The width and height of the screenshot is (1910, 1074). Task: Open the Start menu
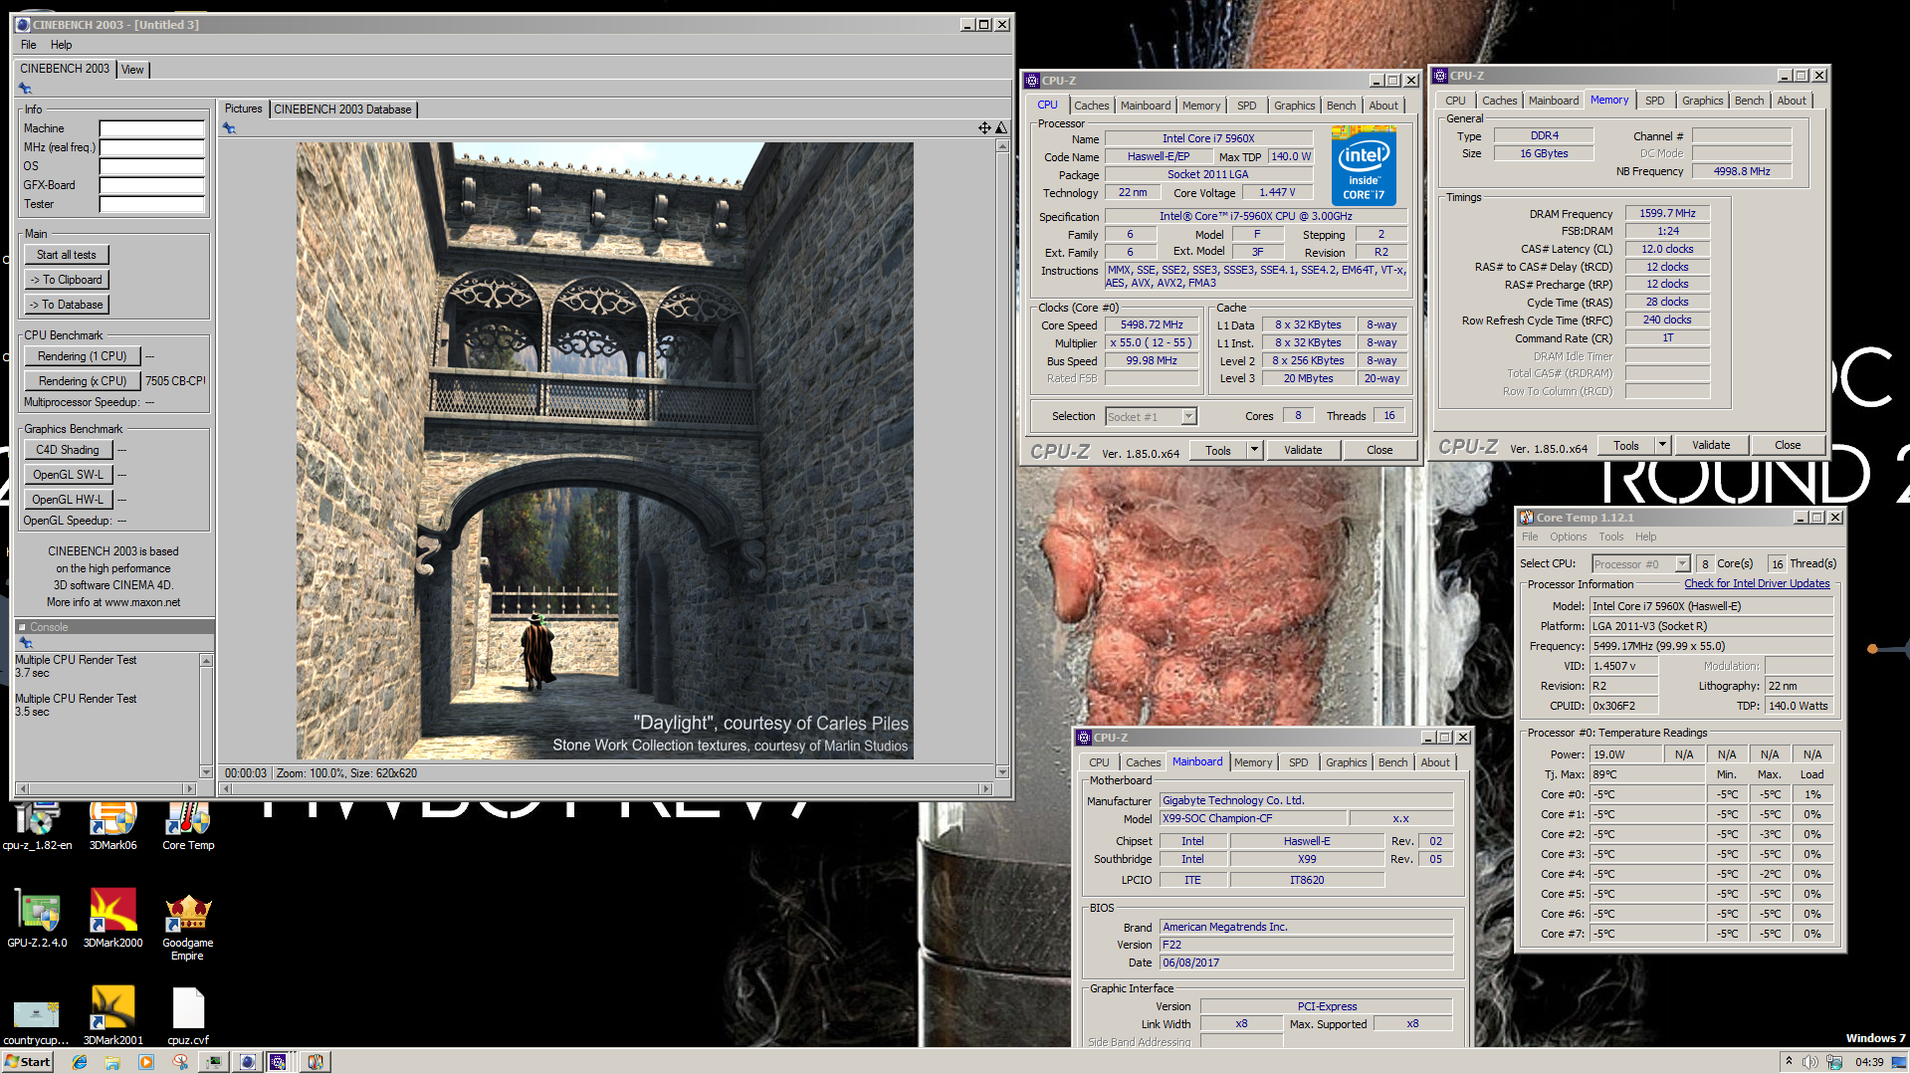tap(27, 1062)
